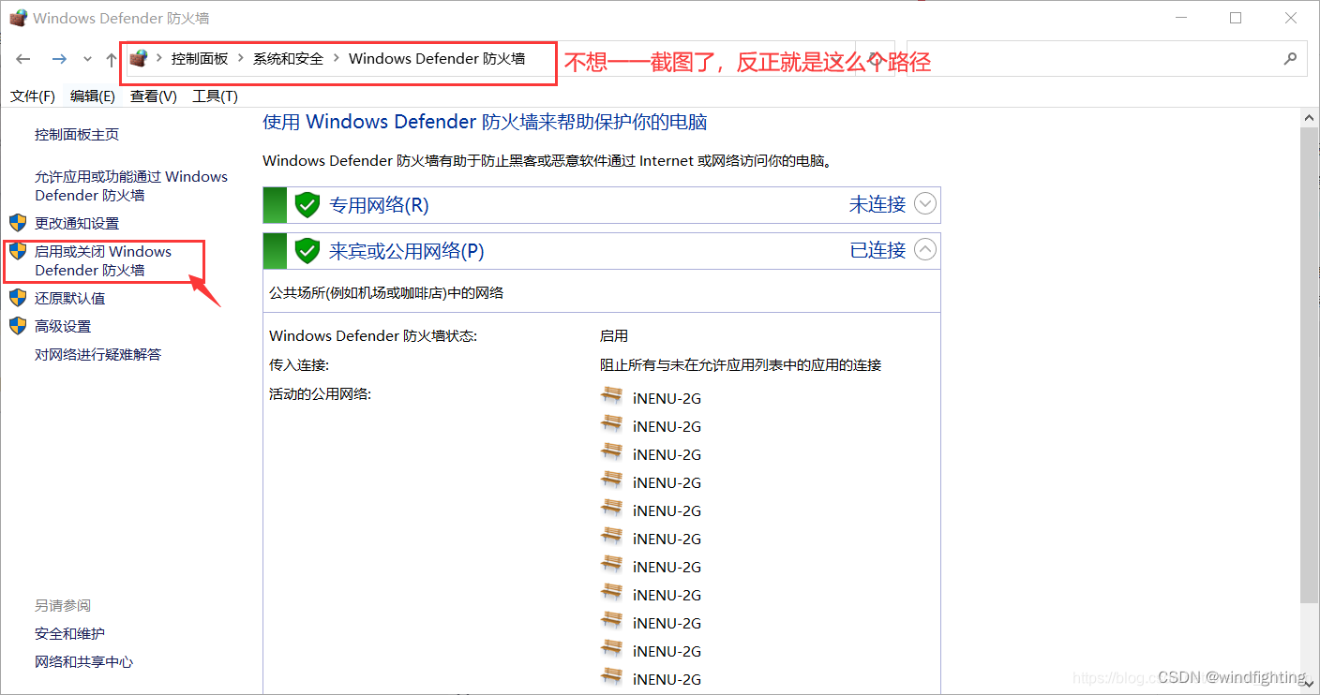Image resolution: width=1320 pixels, height=695 pixels.
Task: Click green shield icon beside 专用网络(R)
Action: click(307, 204)
